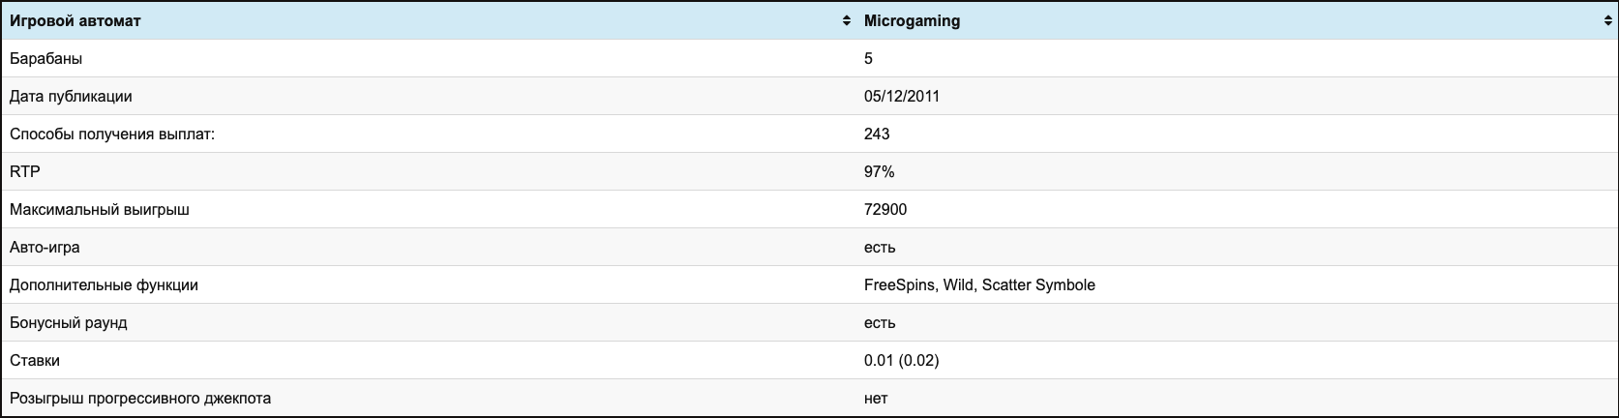Select the 97% value cell
Image resolution: width=1619 pixels, height=418 pixels.
(879, 171)
